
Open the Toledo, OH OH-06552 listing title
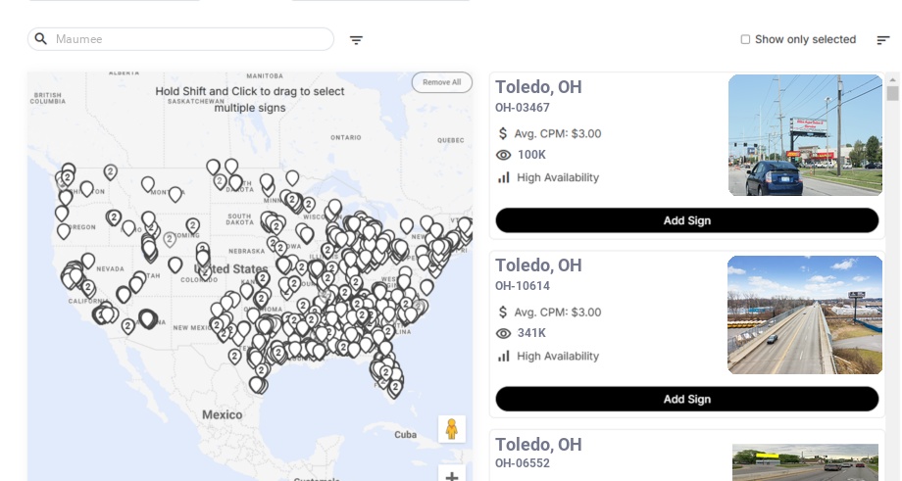click(538, 445)
